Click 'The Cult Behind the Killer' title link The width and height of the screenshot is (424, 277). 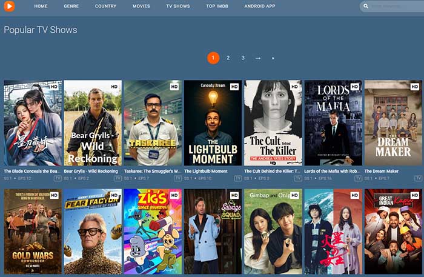coord(272,171)
